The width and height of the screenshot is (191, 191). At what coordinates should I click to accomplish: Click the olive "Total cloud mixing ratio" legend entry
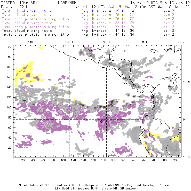27,15
